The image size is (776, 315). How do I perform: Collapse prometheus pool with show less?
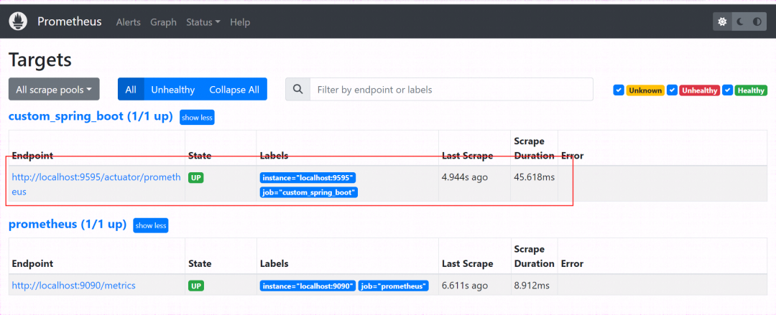pos(150,225)
